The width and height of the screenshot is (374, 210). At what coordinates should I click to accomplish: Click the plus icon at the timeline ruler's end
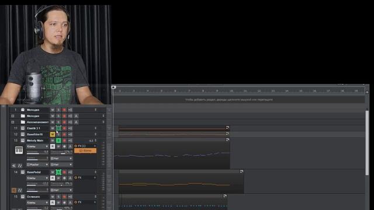click(x=367, y=92)
